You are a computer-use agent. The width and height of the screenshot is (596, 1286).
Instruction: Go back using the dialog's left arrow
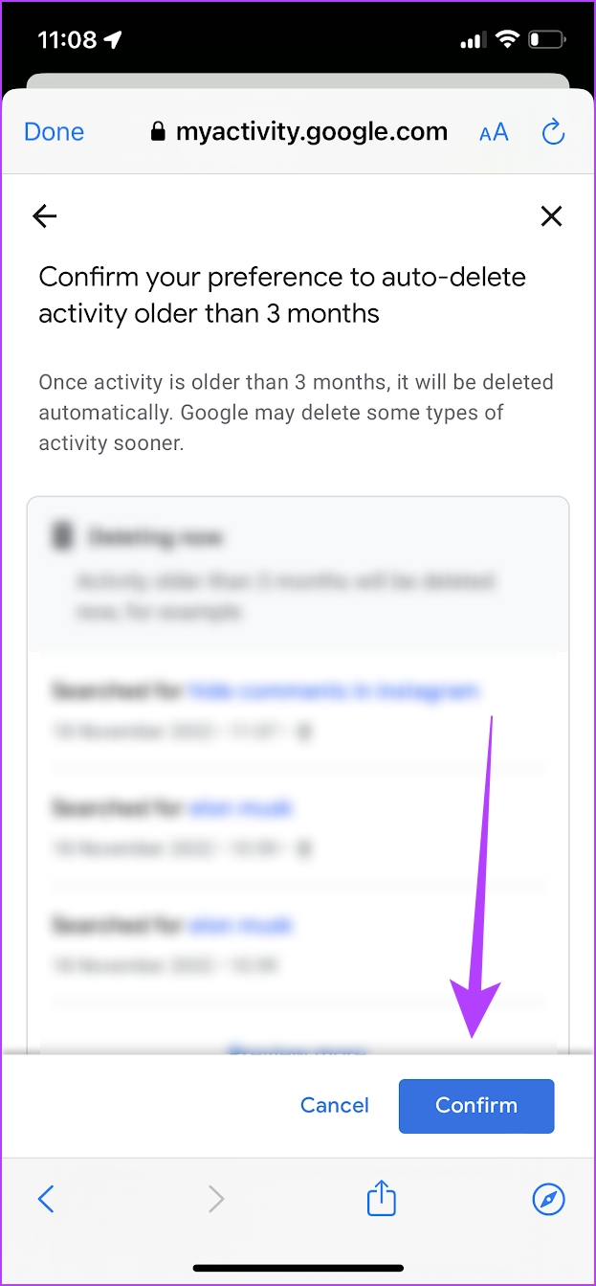(x=45, y=216)
